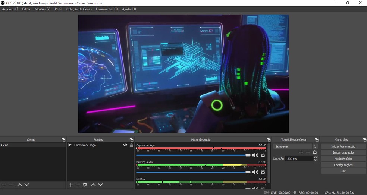
Task: Increase the Duração value with up arrow
Action: (x=316, y=157)
